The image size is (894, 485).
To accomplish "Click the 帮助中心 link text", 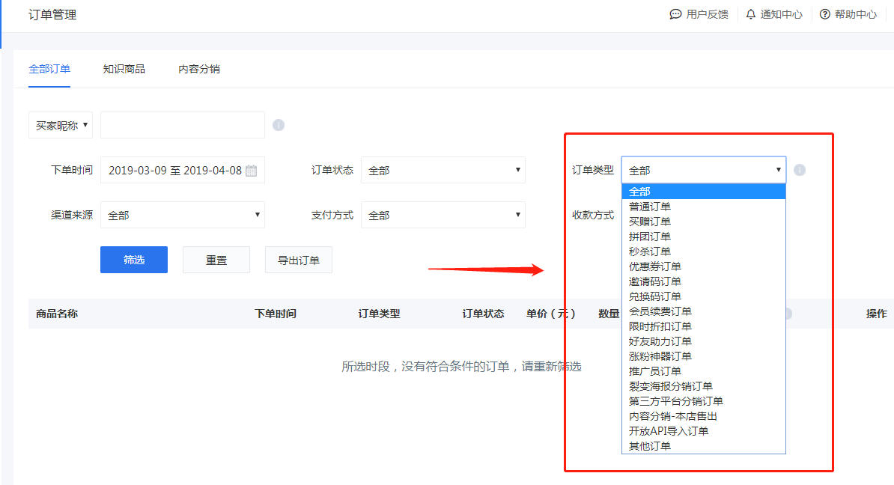I will pyautogui.click(x=856, y=14).
